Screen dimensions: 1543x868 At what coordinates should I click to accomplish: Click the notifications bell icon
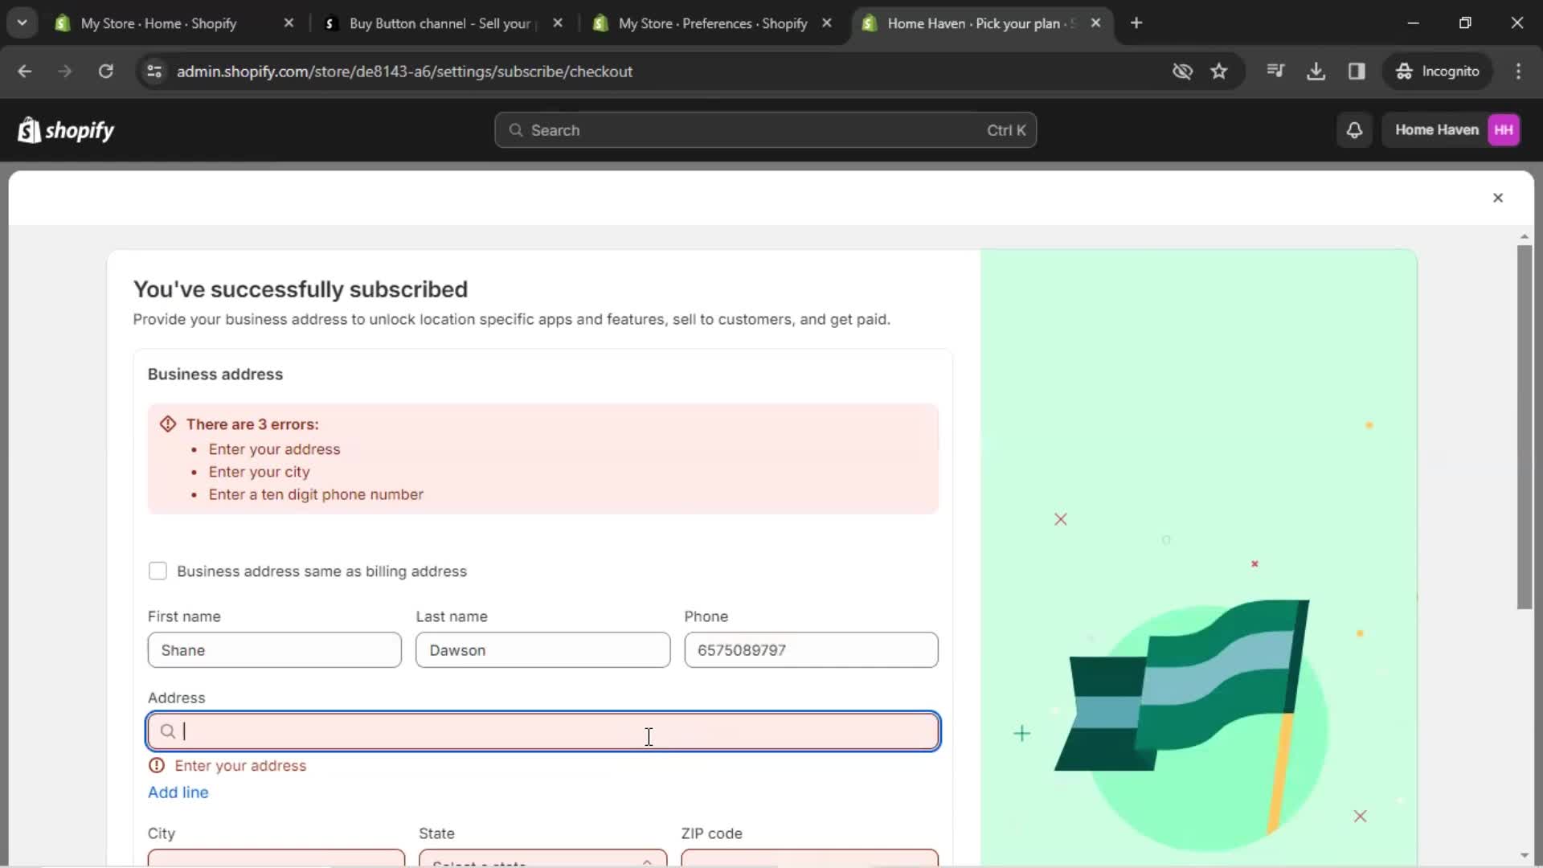pyautogui.click(x=1357, y=129)
